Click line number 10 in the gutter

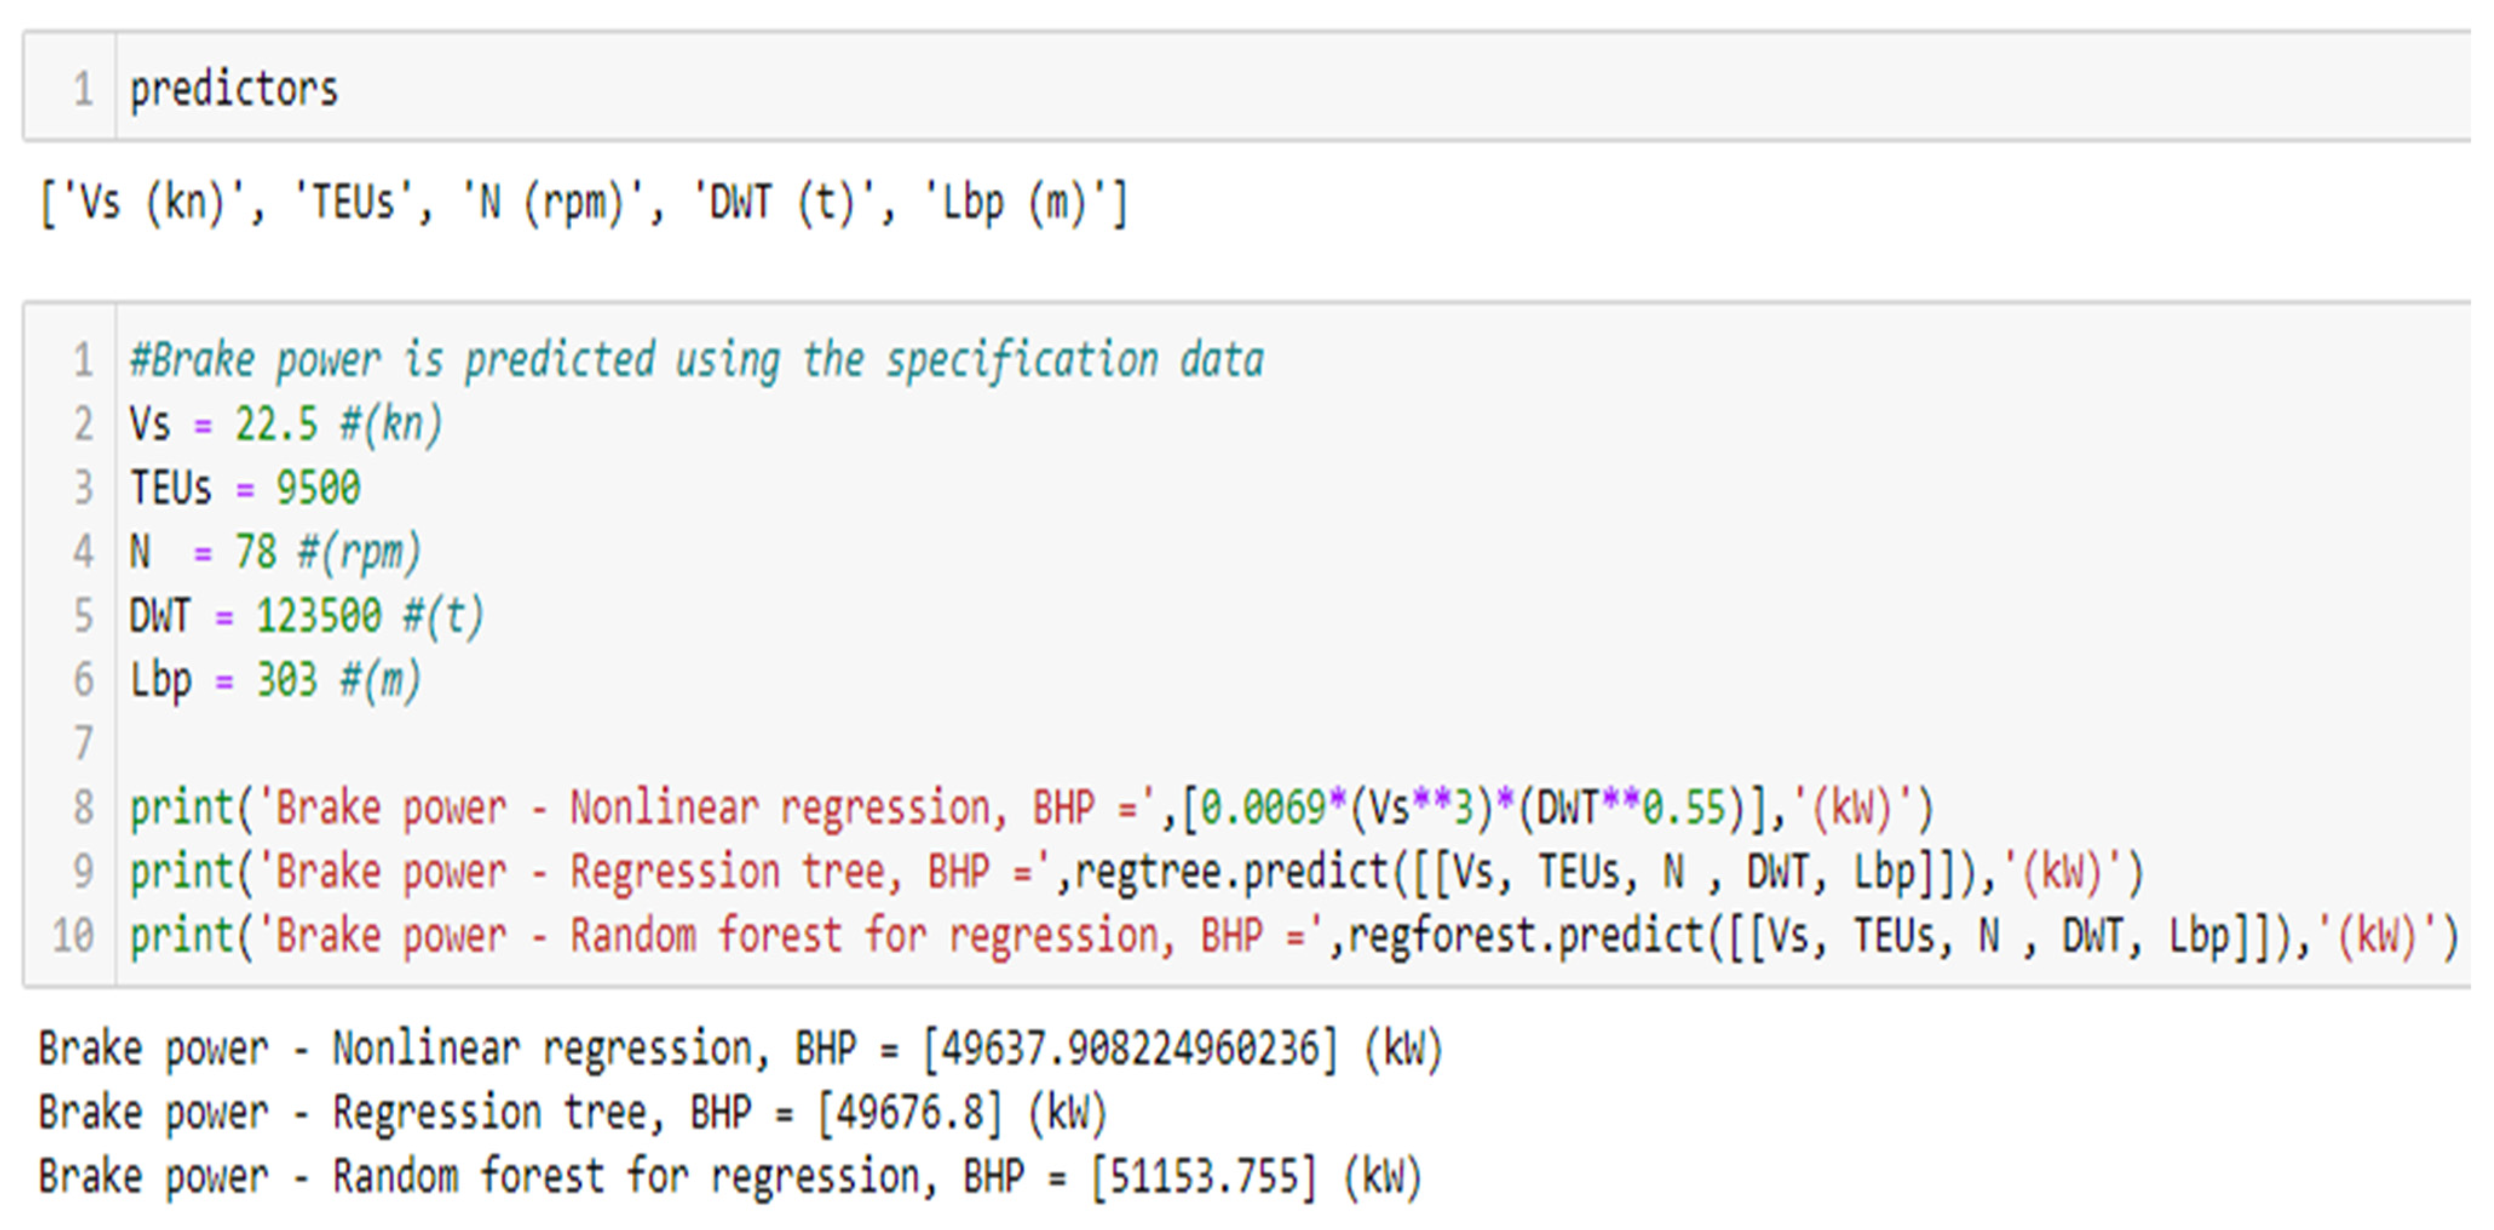[74, 936]
